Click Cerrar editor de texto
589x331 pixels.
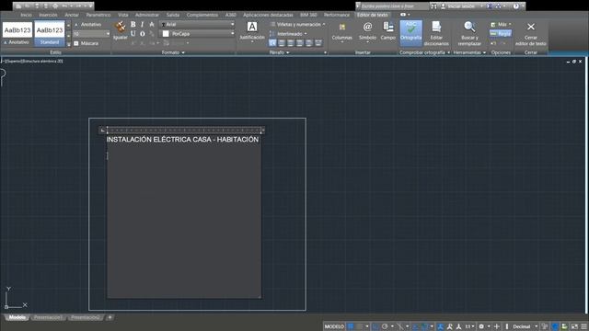[x=530, y=33]
